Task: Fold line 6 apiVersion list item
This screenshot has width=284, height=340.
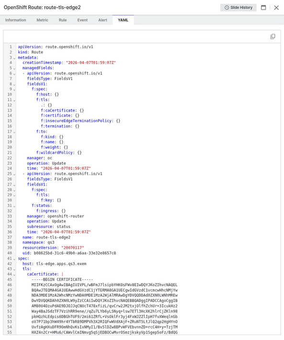Action: click(x=14, y=74)
